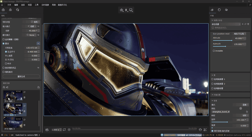This screenshot has height=137, width=252.
Task: Uncheck 用于折射/高光反射 checkbox
Action: pos(212,131)
